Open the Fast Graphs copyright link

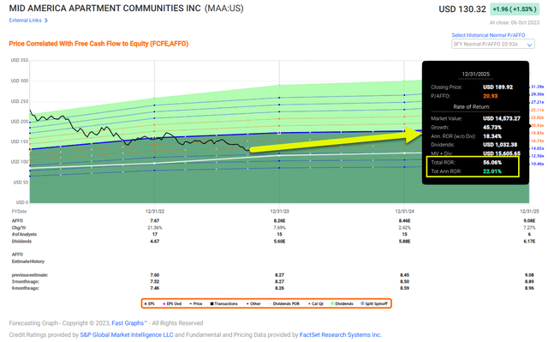[x=129, y=323]
